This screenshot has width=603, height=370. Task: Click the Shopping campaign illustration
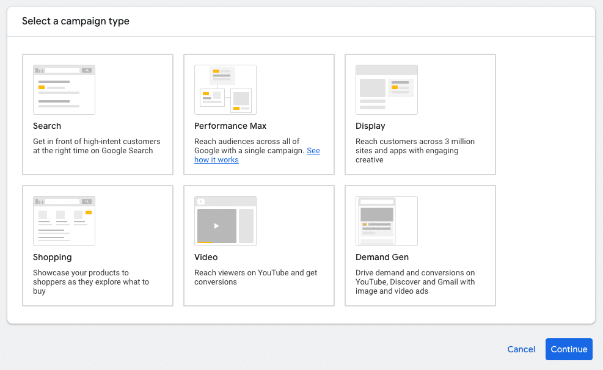(x=64, y=221)
